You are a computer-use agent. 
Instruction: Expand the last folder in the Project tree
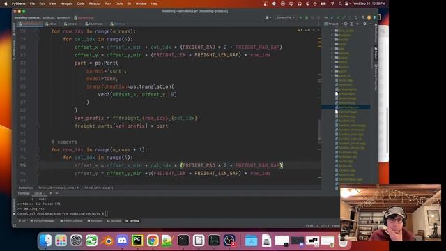(332, 76)
